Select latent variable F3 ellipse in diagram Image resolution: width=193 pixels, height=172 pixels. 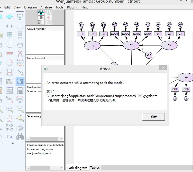(x=169, y=45)
